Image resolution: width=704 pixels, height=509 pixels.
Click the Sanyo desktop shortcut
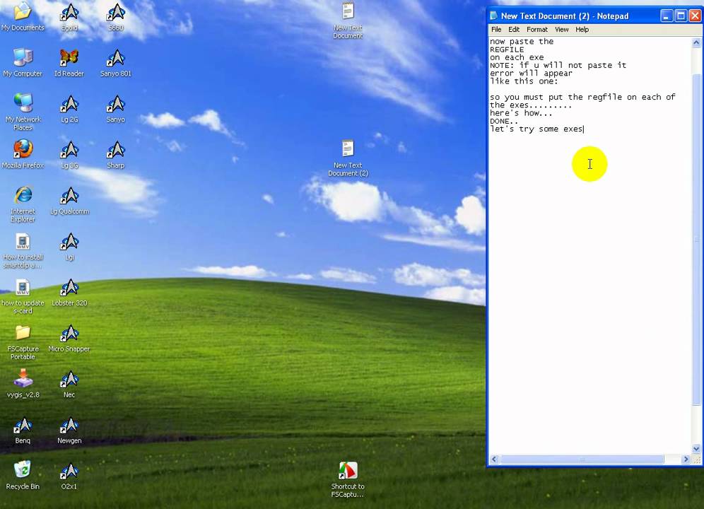point(116,109)
